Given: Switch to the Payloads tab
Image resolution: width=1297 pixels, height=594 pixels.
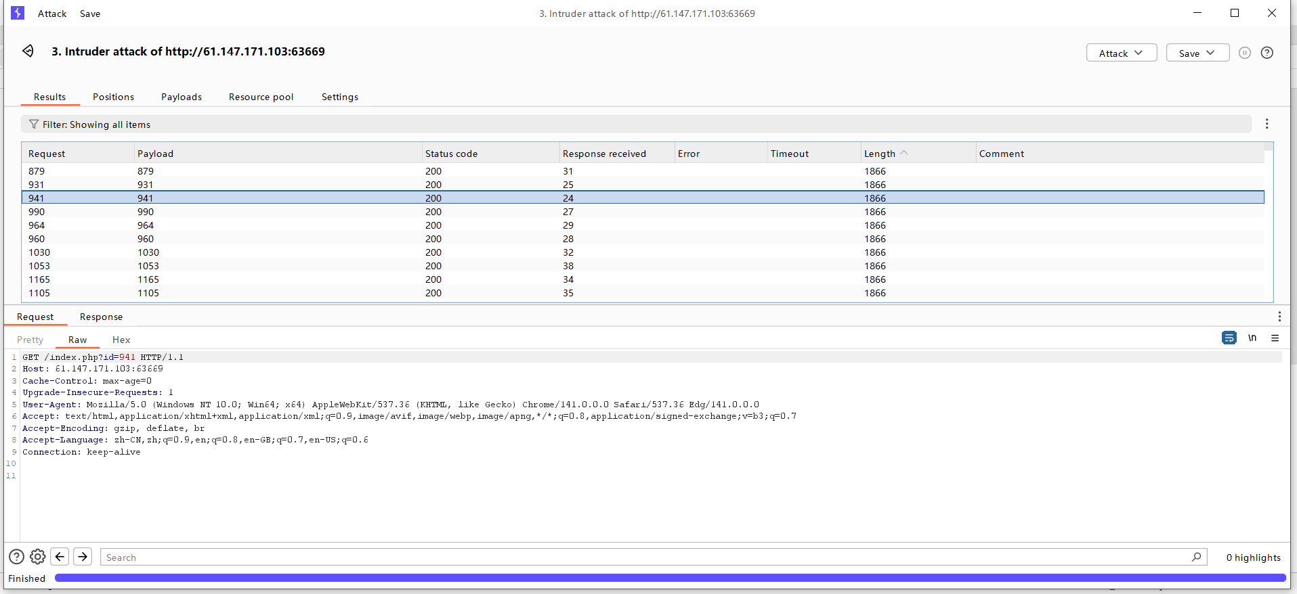Looking at the screenshot, I should (182, 97).
